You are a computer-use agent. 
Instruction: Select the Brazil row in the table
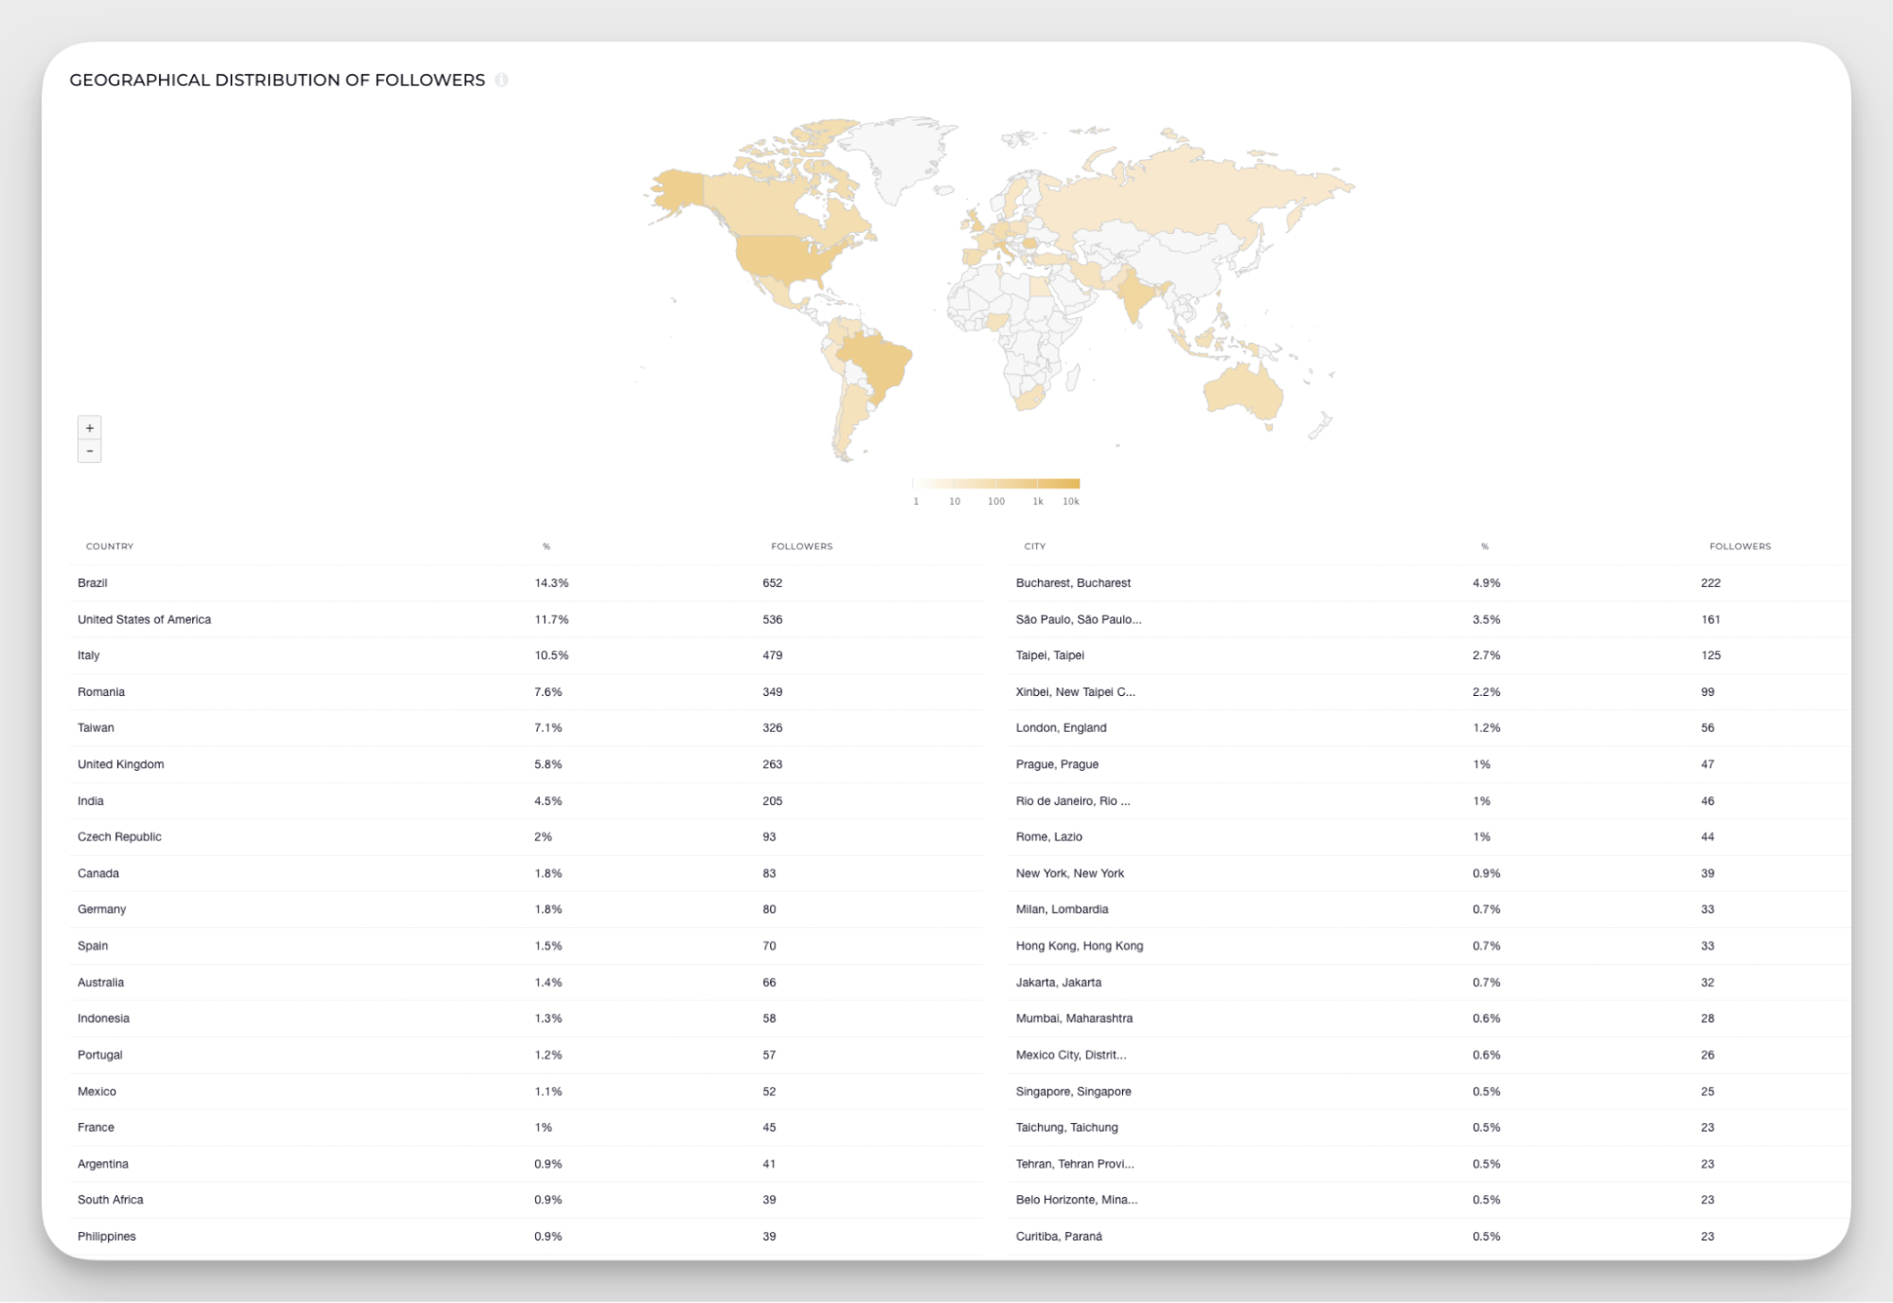click(93, 583)
